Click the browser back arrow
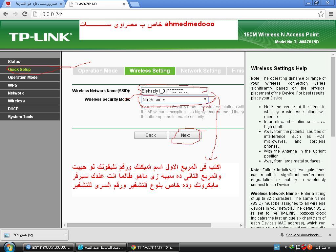The height and width of the screenshot is (252, 336). (x=6, y=14)
